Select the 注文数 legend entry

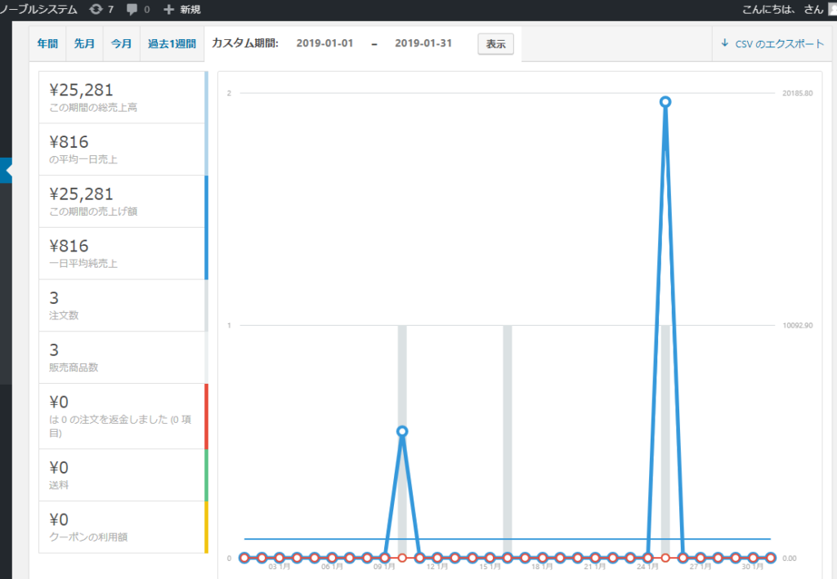pyautogui.click(x=122, y=305)
